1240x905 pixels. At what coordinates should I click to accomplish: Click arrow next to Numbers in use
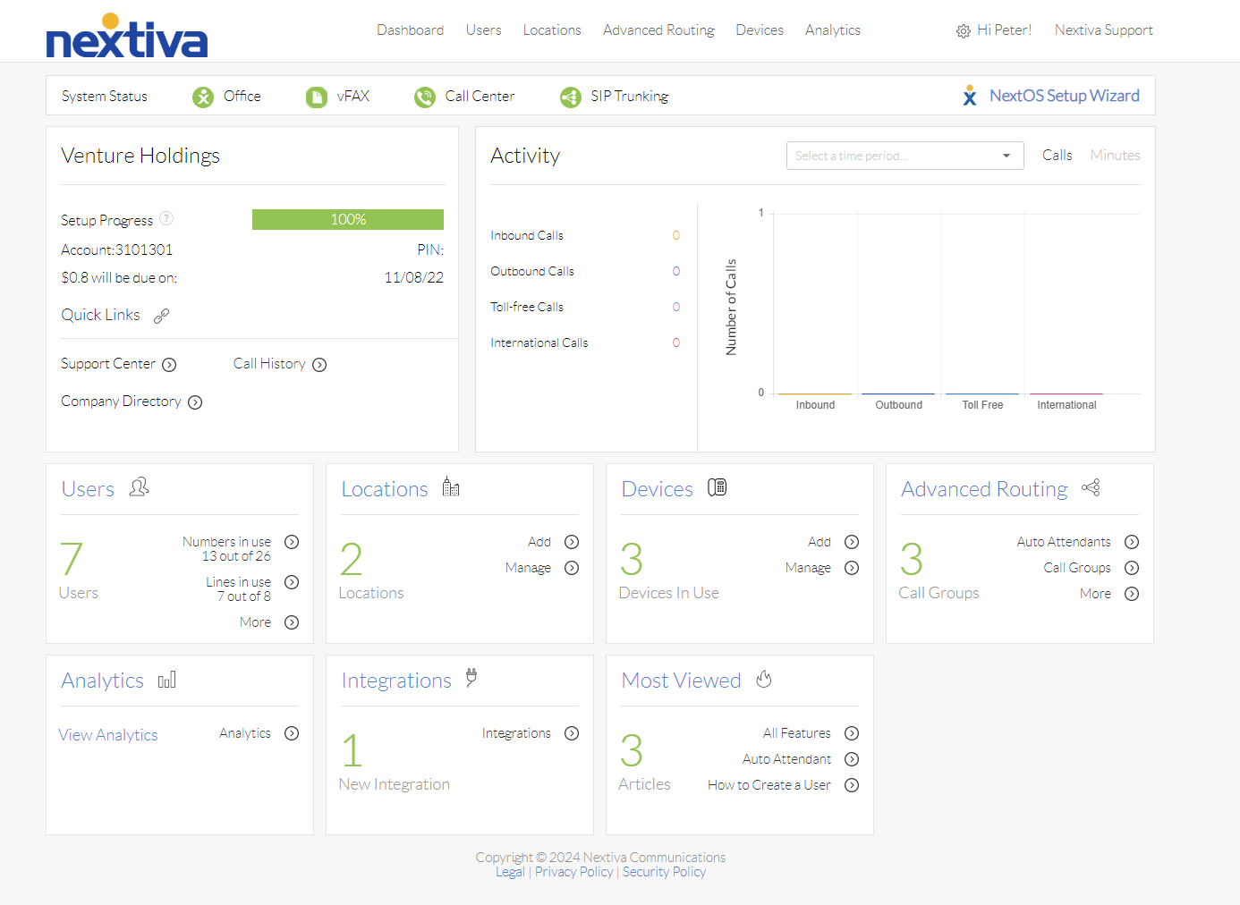click(x=292, y=542)
